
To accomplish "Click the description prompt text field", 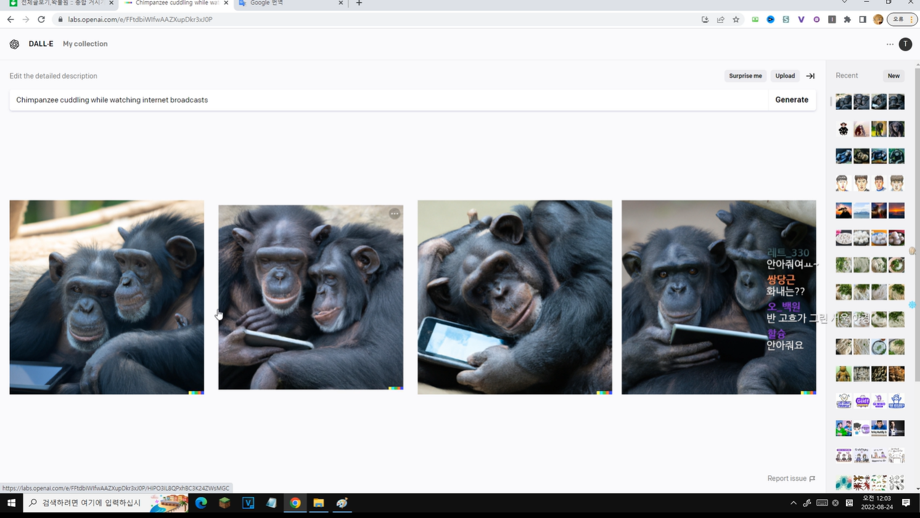I will [388, 100].
